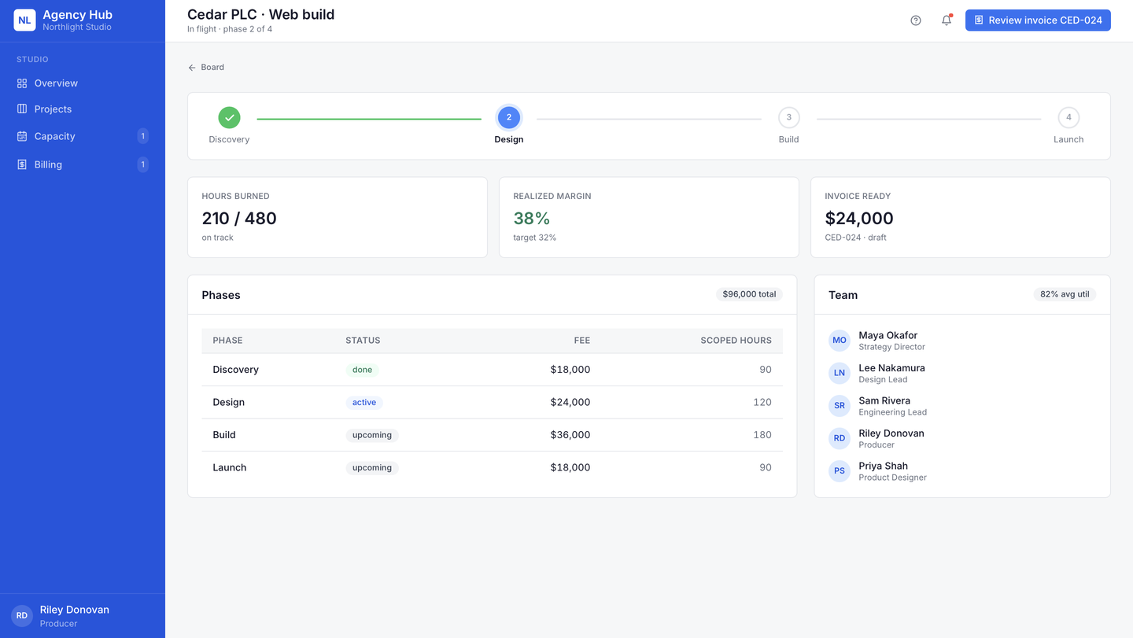Click the back arrow next to Board
This screenshot has width=1133, height=638.
tap(192, 68)
